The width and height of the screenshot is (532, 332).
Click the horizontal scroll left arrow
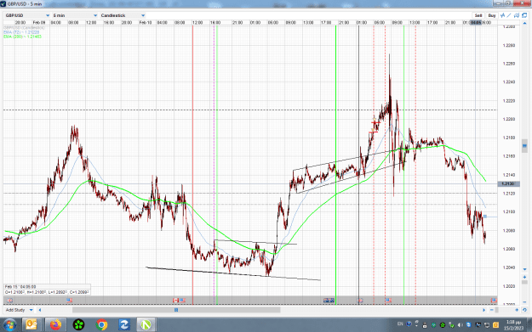pos(40,310)
